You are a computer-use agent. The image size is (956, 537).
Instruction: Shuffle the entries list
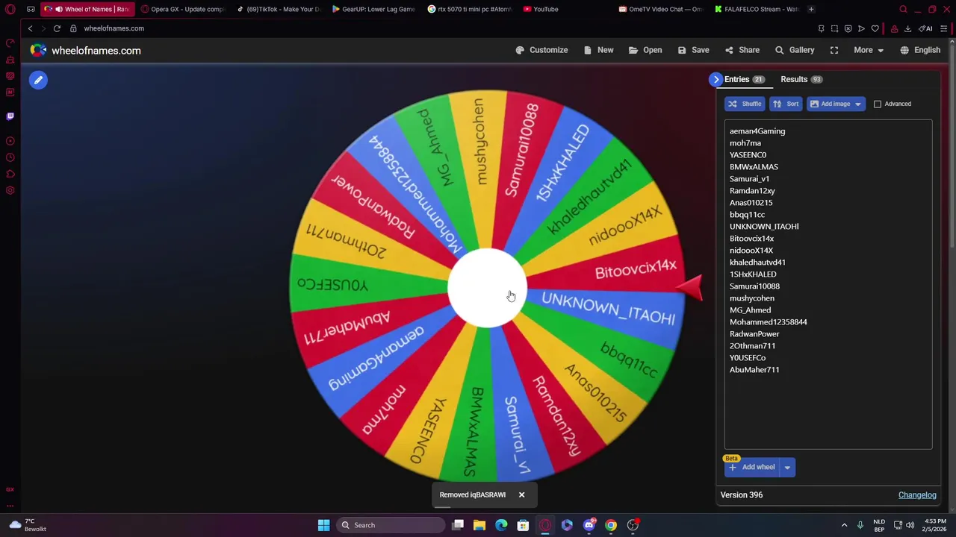[x=745, y=104]
